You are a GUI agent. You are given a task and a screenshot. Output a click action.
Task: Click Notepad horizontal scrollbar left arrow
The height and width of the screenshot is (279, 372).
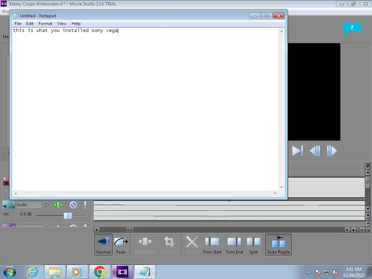[16, 193]
